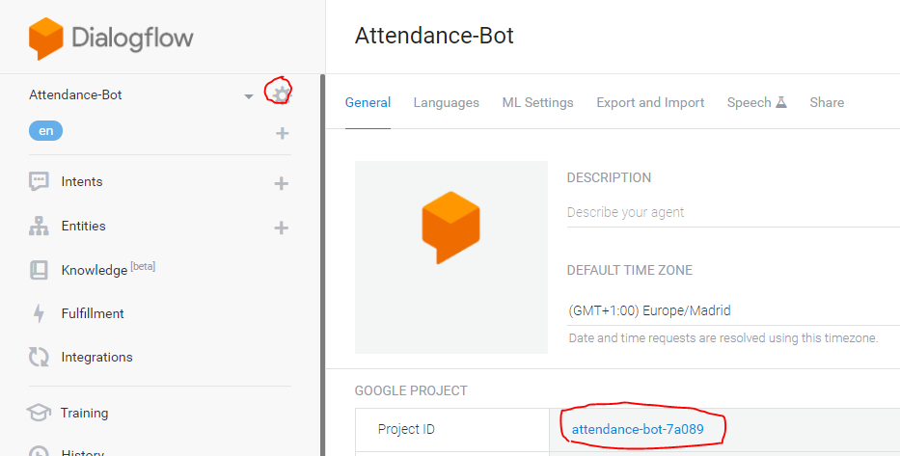Switch to the ML Settings tab
Screen dimensions: 900x456
click(x=538, y=102)
